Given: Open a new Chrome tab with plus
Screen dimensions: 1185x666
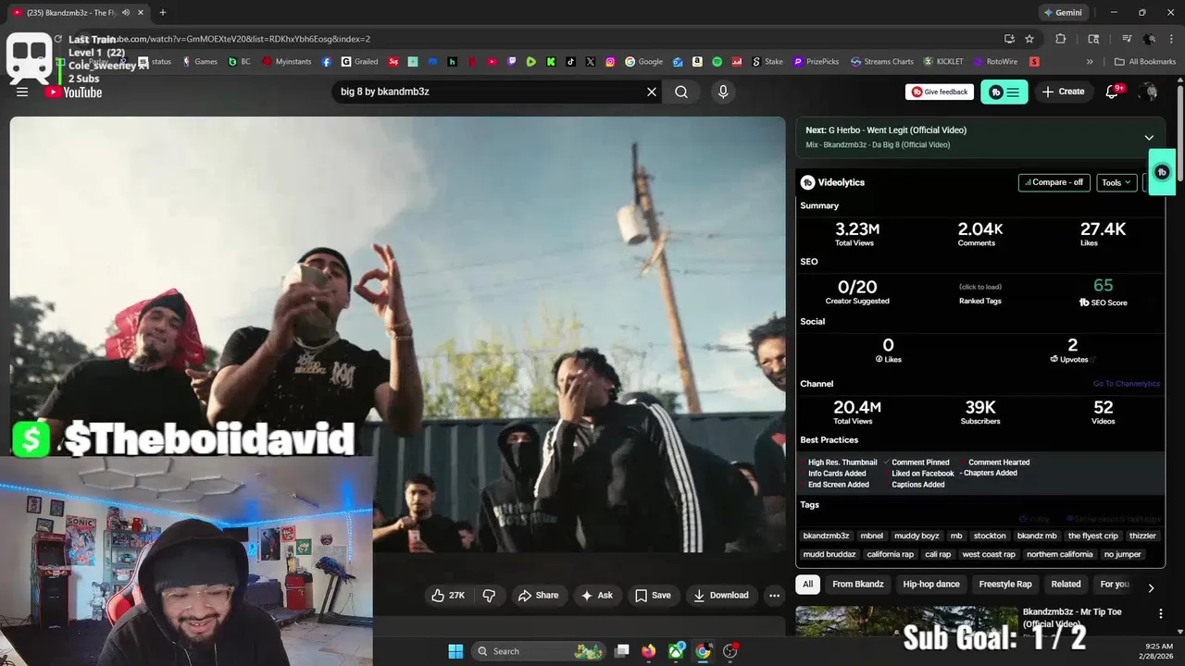Looking at the screenshot, I should 163,12.
